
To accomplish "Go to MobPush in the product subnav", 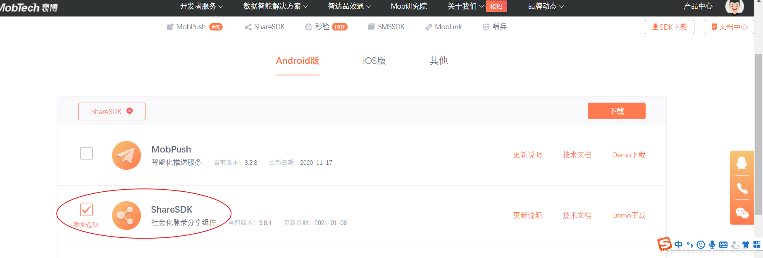I will (x=191, y=27).
